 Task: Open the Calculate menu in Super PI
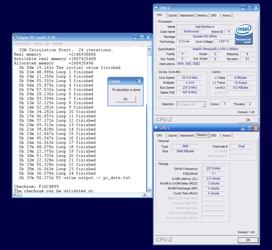(22, 44)
